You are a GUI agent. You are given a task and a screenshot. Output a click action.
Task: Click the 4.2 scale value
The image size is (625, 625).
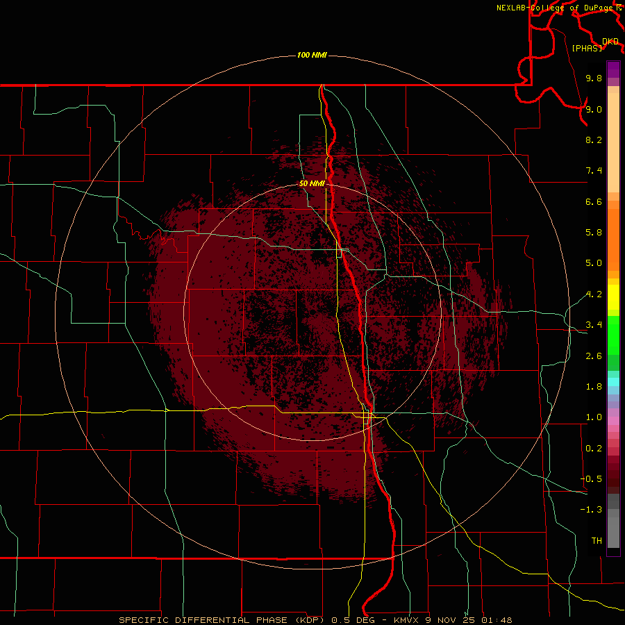click(x=594, y=294)
